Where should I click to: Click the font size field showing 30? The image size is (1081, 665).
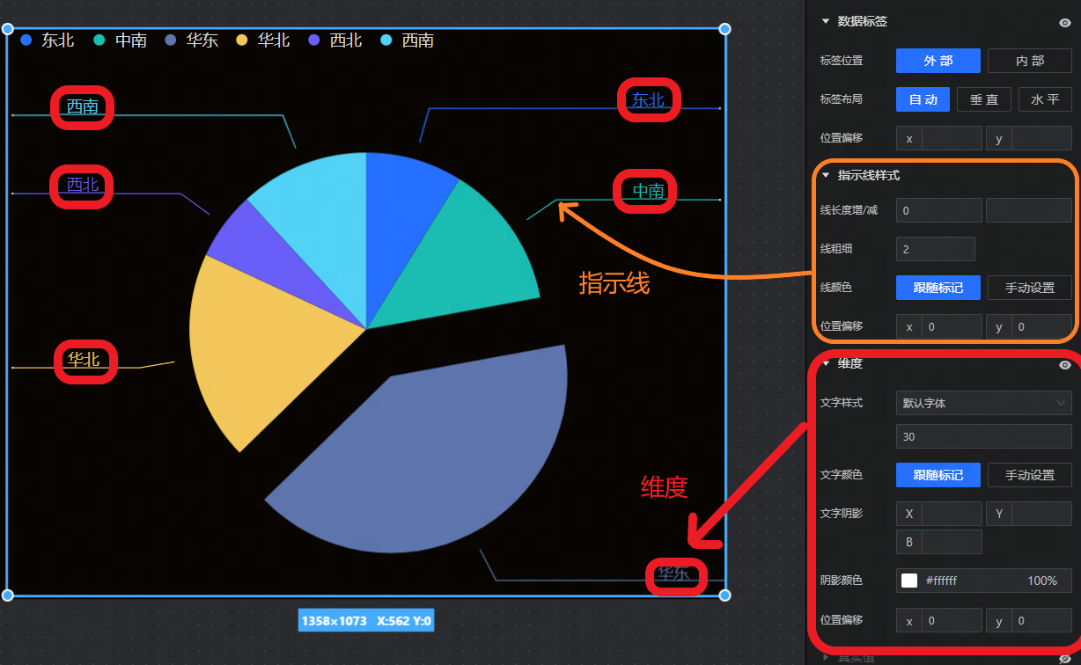tap(983, 437)
